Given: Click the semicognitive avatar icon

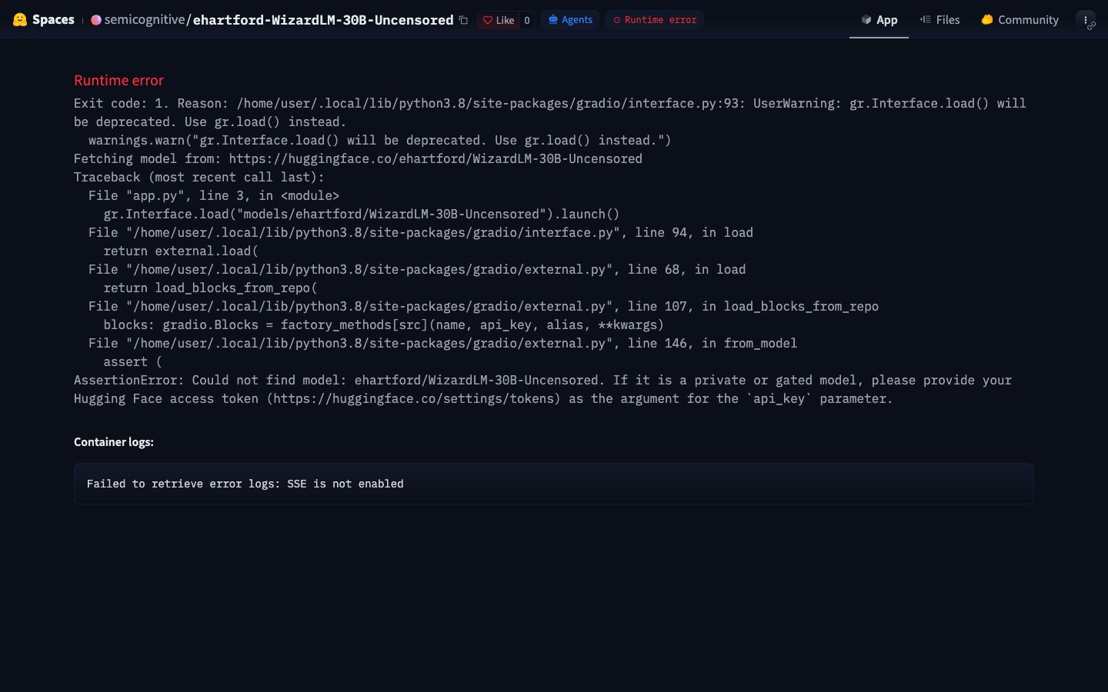Looking at the screenshot, I should coord(96,20).
